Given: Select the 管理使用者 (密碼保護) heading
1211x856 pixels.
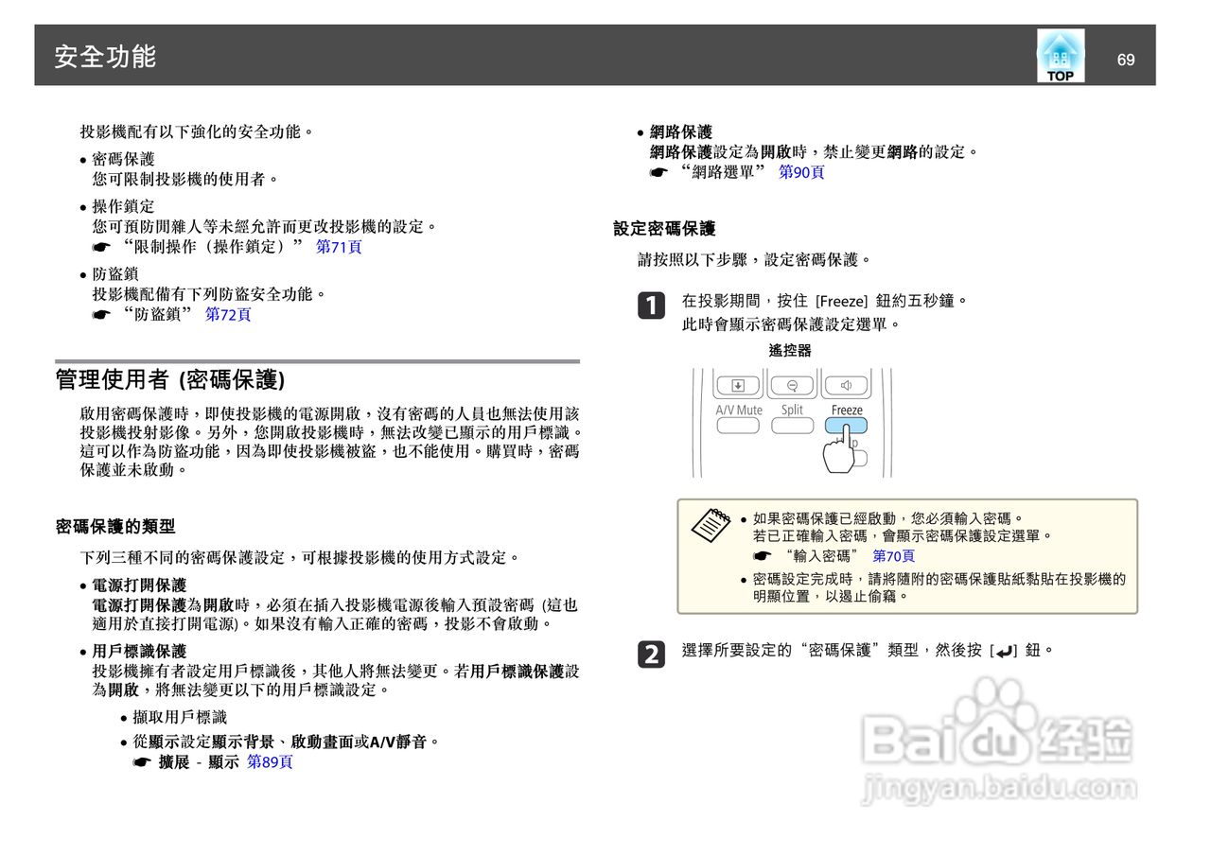Looking at the screenshot, I should click(x=170, y=380).
